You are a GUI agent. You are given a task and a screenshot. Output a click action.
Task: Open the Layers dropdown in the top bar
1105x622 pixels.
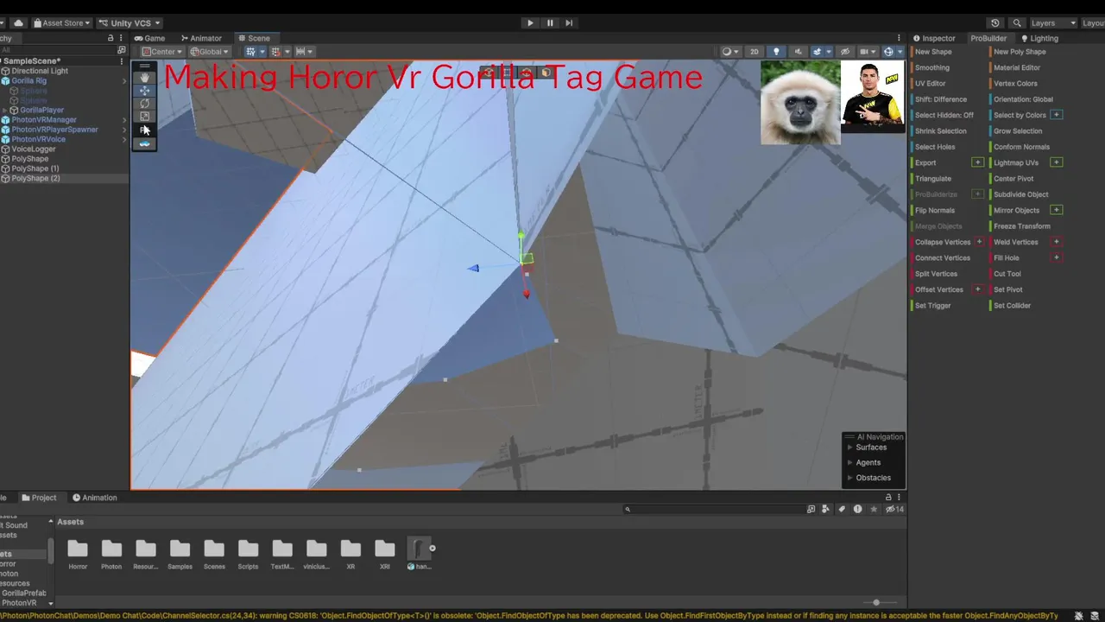point(1053,23)
